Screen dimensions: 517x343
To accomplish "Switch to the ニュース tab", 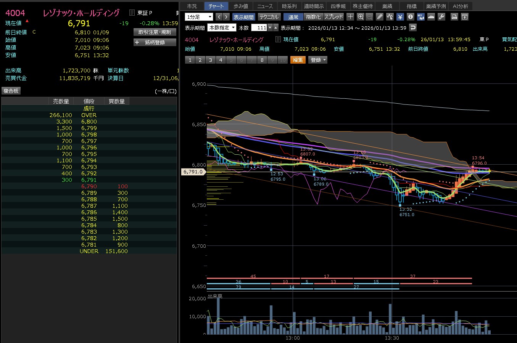I will [x=265, y=6].
